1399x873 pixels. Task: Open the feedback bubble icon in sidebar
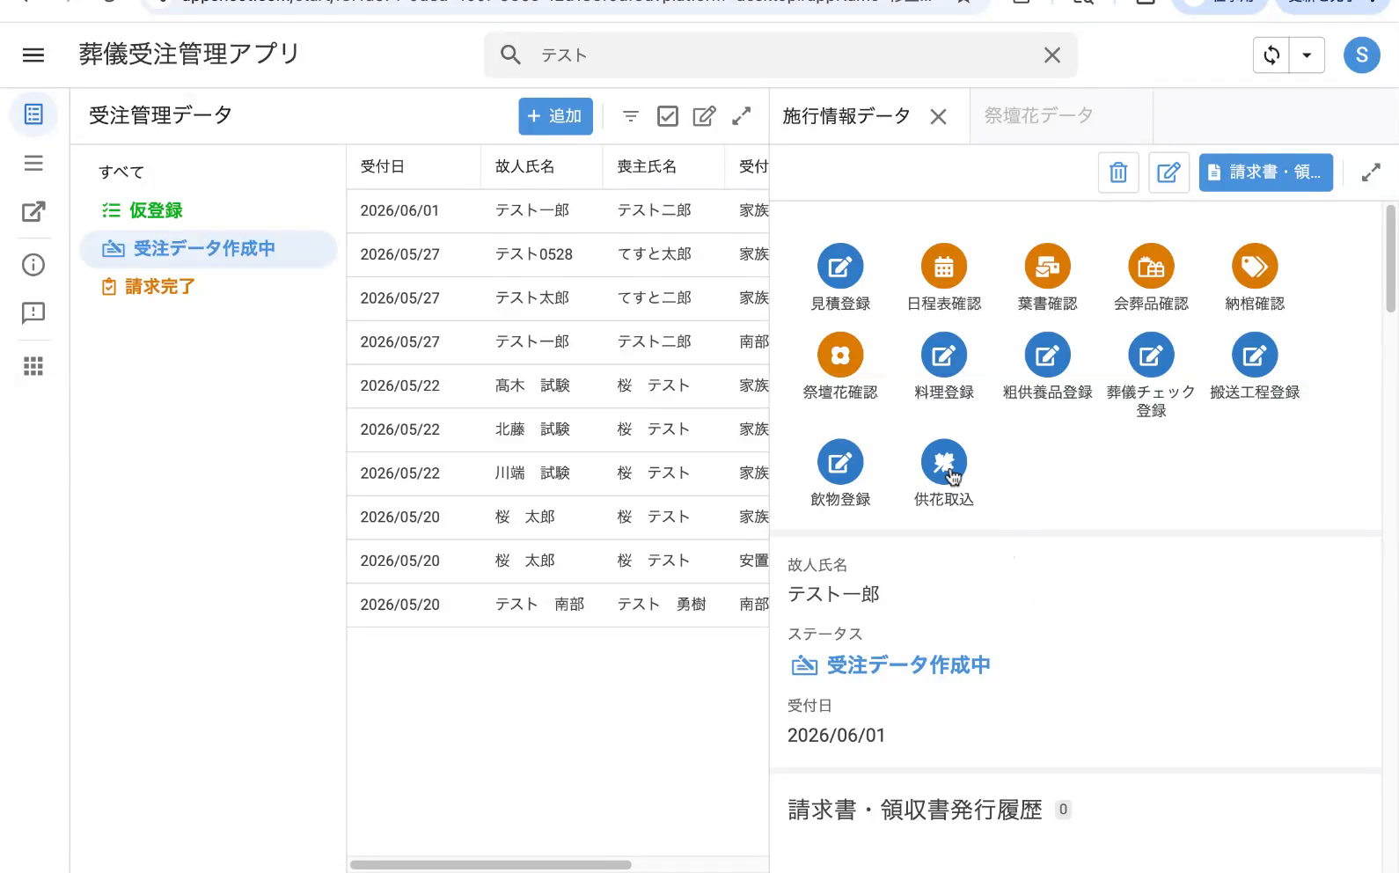coord(33,313)
